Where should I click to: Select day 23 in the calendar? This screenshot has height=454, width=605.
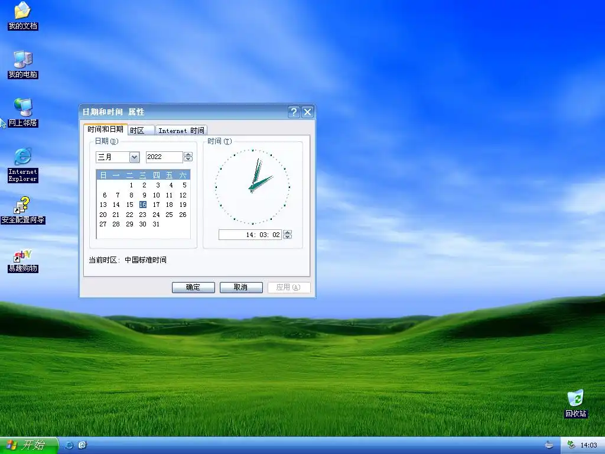click(143, 215)
